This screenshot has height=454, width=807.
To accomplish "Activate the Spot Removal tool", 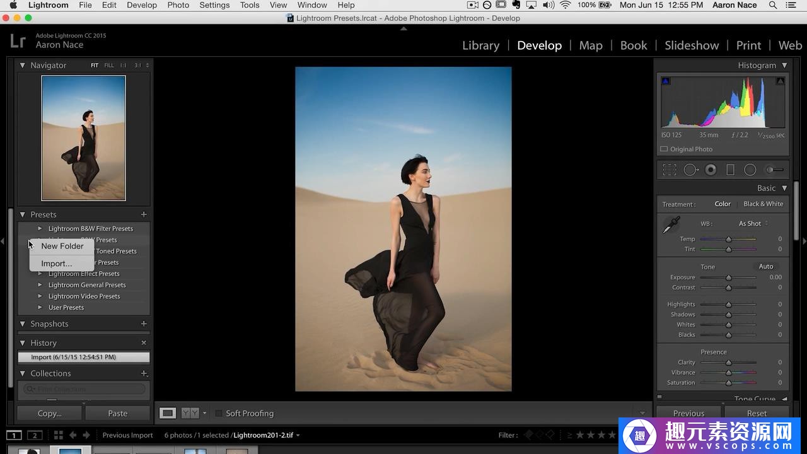I will 690,170.
